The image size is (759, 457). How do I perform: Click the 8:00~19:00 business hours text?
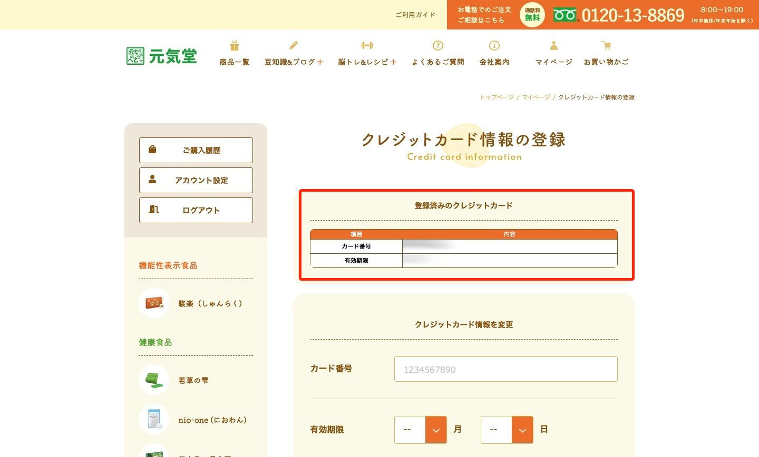point(722,9)
